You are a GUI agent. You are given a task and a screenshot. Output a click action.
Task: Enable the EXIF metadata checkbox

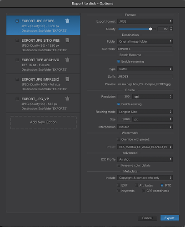(x=119, y=185)
